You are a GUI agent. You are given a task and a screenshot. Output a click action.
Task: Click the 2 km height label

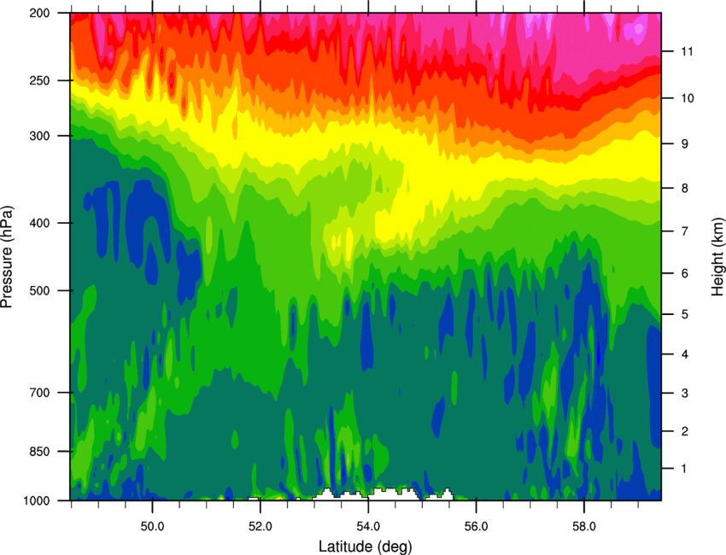coord(684,431)
